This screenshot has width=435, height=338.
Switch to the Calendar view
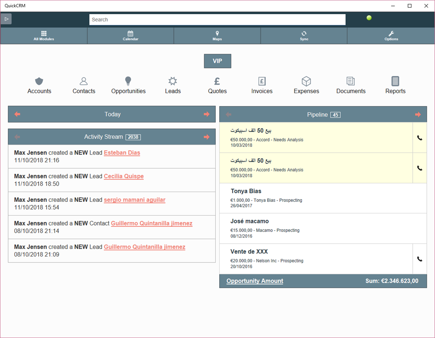(x=130, y=35)
